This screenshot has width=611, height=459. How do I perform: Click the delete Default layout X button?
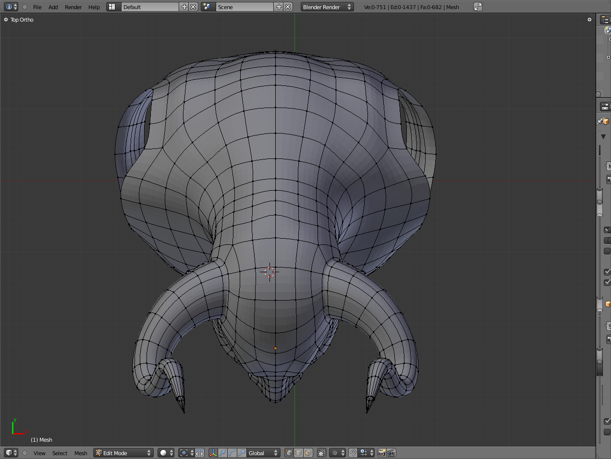(x=193, y=7)
